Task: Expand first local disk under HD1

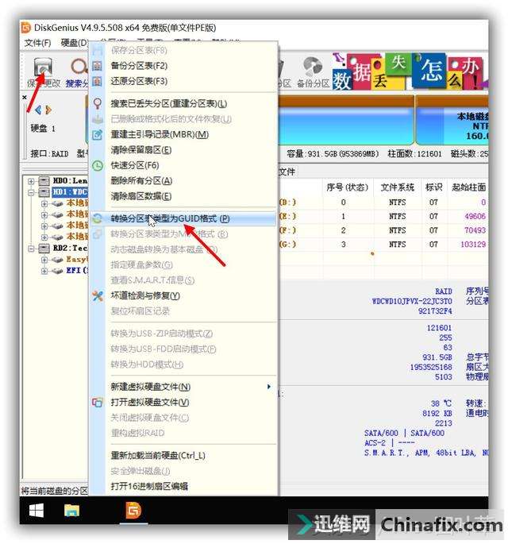Action: 44,203
